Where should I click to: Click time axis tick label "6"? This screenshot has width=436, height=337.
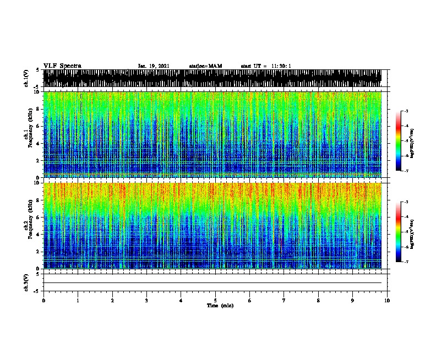tap(250, 301)
